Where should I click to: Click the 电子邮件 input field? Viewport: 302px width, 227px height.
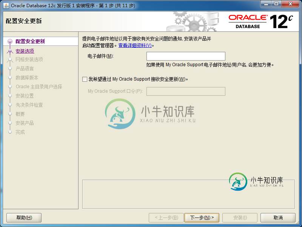pyautogui.click(x=186, y=56)
